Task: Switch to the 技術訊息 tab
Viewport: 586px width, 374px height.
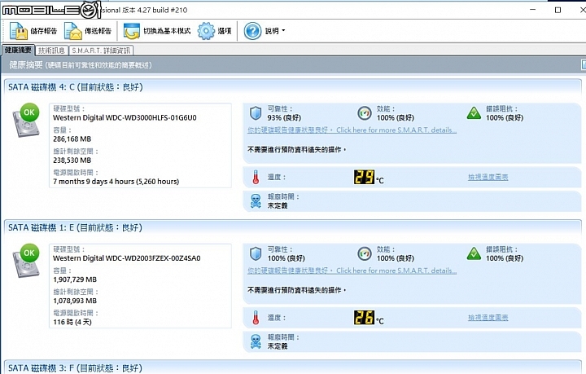Action: click(x=51, y=51)
